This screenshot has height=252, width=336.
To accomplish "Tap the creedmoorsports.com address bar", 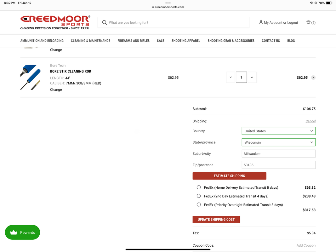I will [x=168, y=7].
